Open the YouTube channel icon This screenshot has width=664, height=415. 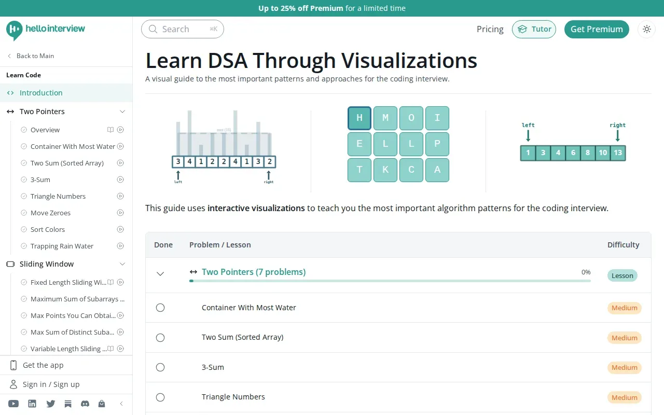pyautogui.click(x=13, y=404)
